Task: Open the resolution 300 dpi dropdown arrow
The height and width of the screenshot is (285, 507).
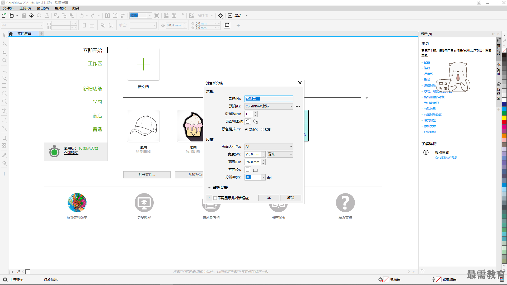Action: (263, 177)
